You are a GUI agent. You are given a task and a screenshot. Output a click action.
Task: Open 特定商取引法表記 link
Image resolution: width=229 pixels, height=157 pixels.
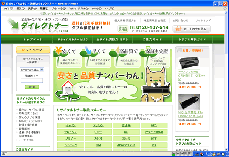155,20
